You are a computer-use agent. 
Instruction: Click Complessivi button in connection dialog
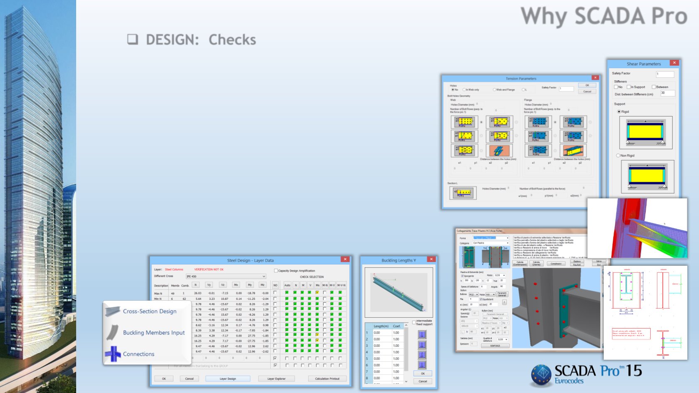coord(556,264)
